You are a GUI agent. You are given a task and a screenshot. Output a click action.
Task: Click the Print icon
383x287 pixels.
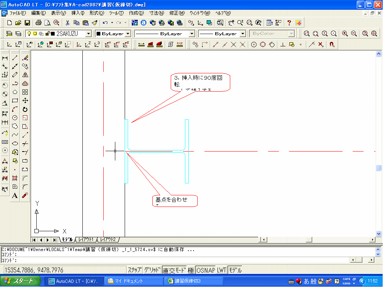[38, 23]
